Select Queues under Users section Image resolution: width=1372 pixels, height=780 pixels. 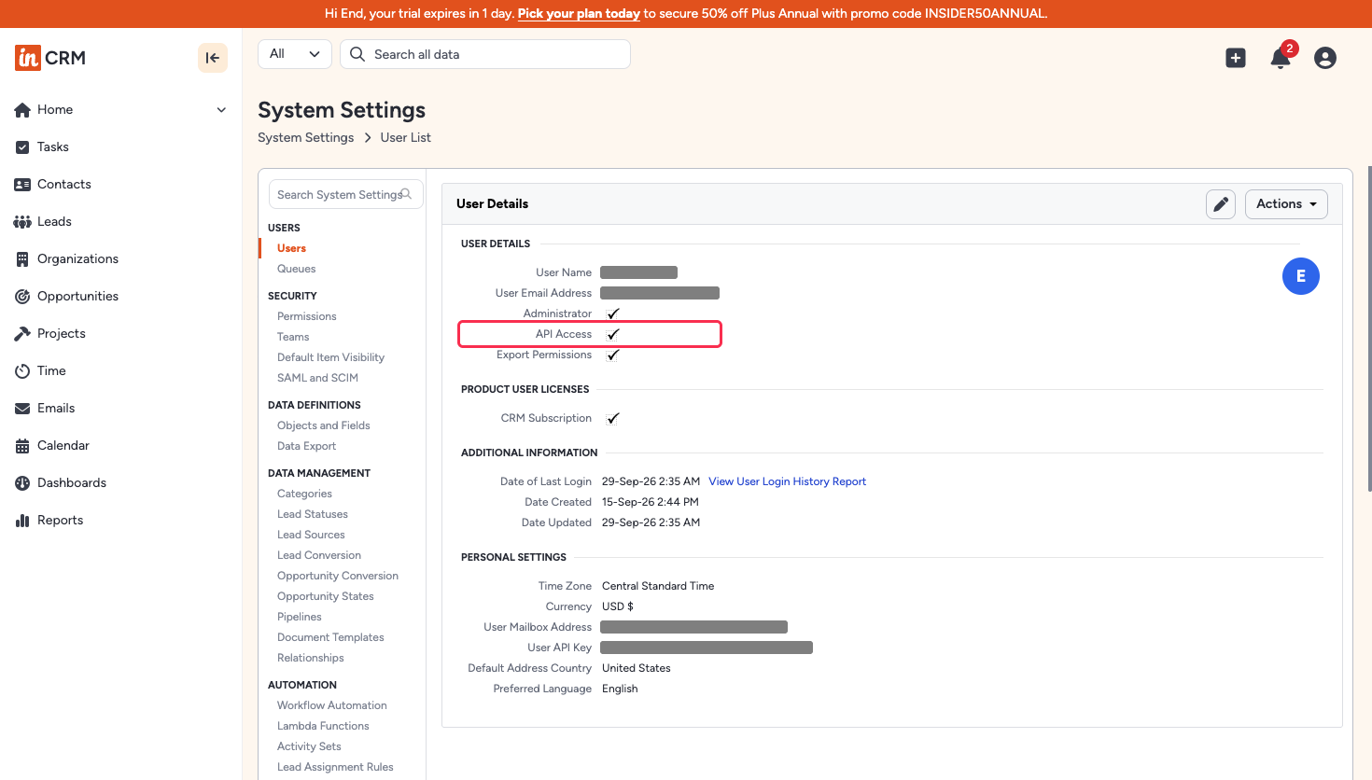click(x=297, y=269)
